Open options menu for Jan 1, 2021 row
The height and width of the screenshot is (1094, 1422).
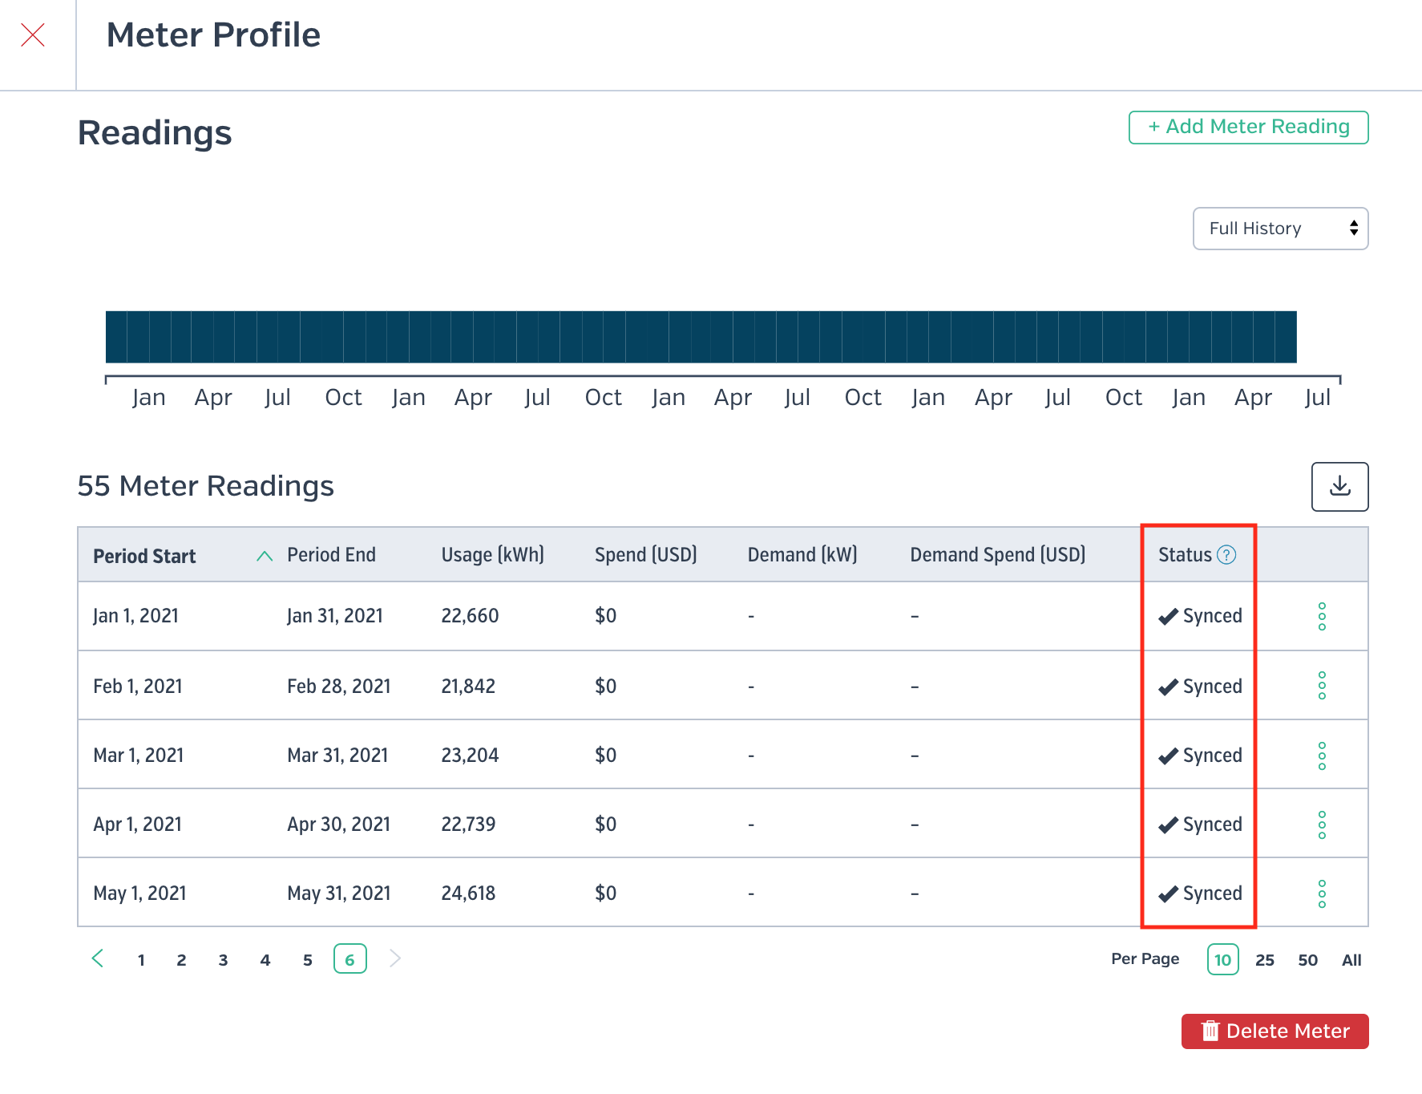1322,616
